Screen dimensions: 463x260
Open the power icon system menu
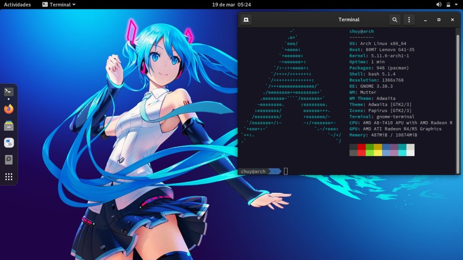[448, 5]
